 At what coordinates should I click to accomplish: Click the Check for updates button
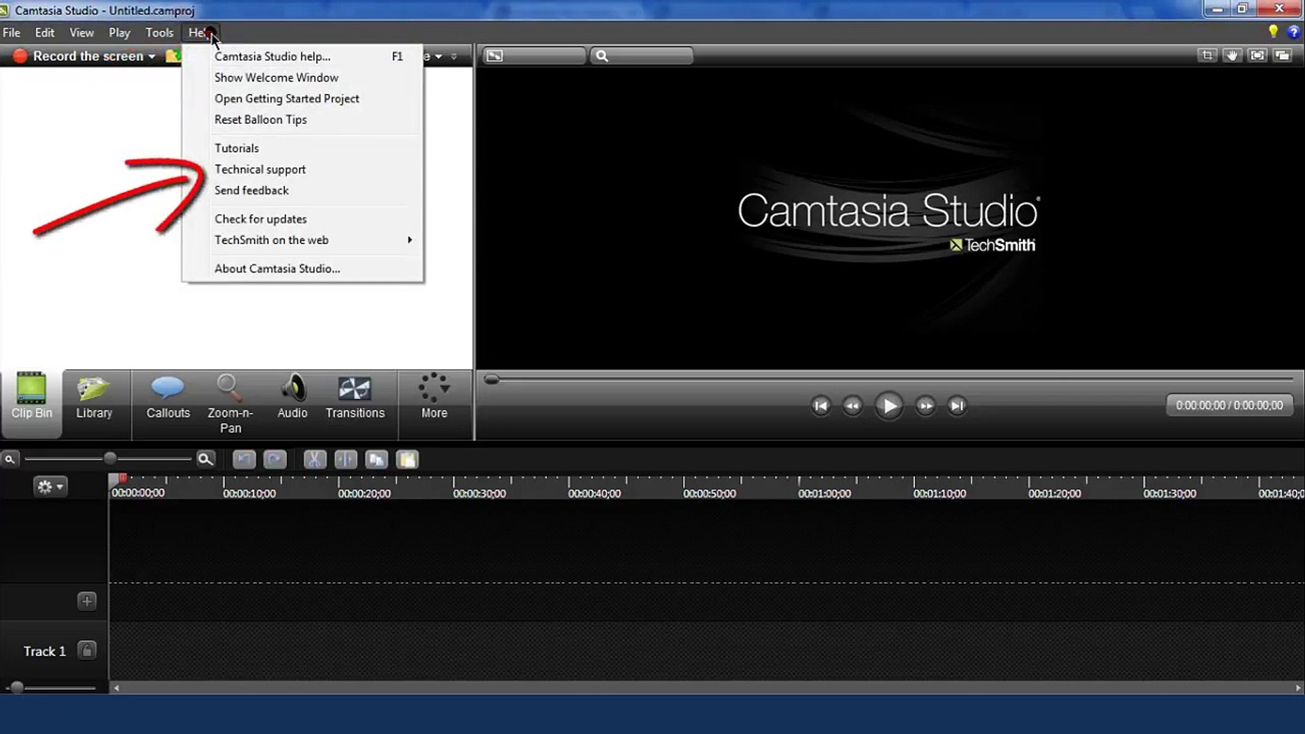260,219
